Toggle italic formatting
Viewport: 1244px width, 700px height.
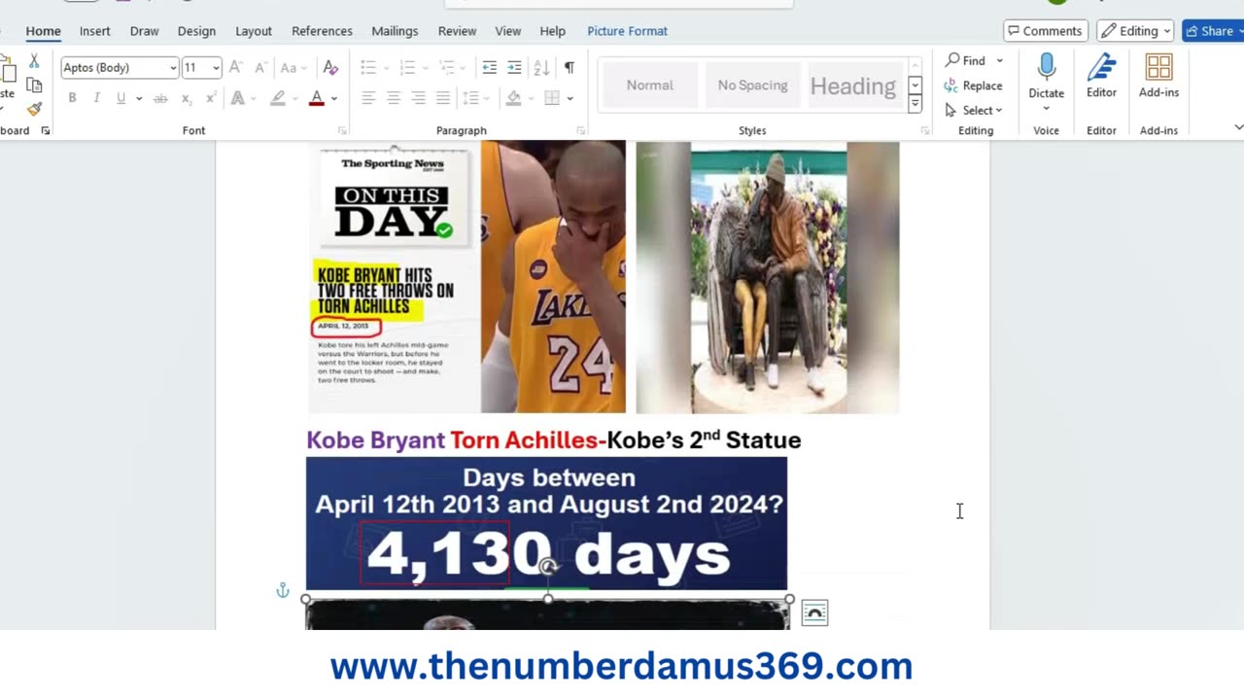click(96, 98)
